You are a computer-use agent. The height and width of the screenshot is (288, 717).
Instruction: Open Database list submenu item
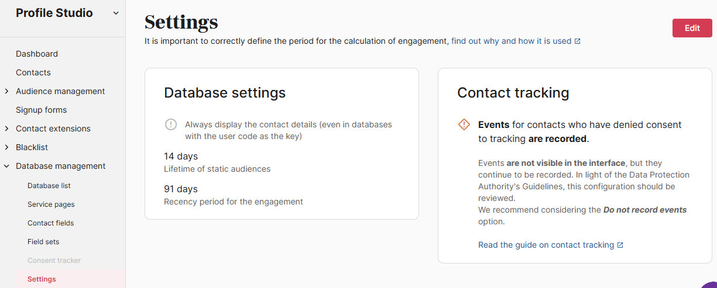click(x=49, y=186)
